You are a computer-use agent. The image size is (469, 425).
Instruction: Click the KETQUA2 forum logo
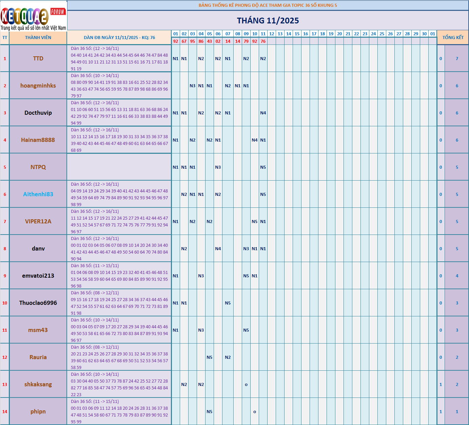click(x=33, y=16)
